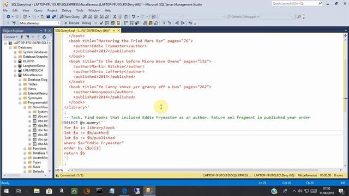Uncomment the selected lines icon
Image resolution: width=349 pixels, height=196 pixels.
pos(170,23)
